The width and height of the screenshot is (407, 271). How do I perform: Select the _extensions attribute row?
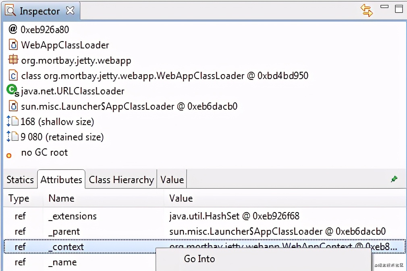[x=73, y=216]
